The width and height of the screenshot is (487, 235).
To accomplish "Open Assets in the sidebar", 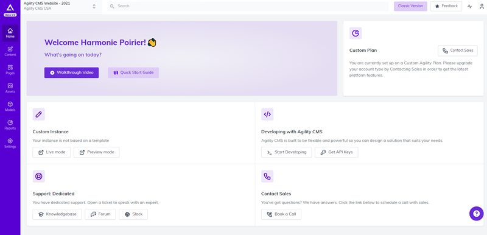I will click(x=10, y=88).
